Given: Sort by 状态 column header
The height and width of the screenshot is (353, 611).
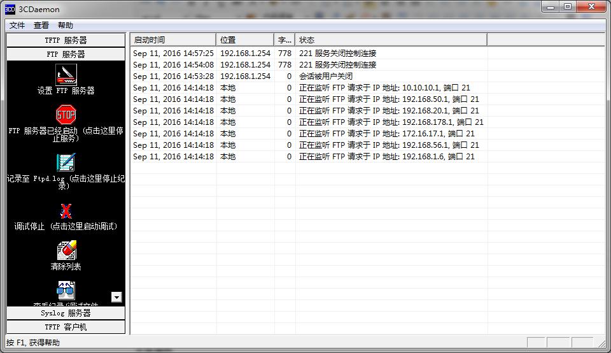Looking at the screenshot, I should pyautogui.click(x=391, y=40).
